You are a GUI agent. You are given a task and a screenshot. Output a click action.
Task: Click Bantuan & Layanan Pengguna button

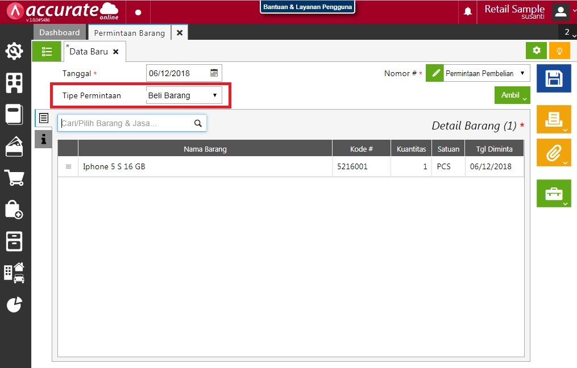pos(308,7)
